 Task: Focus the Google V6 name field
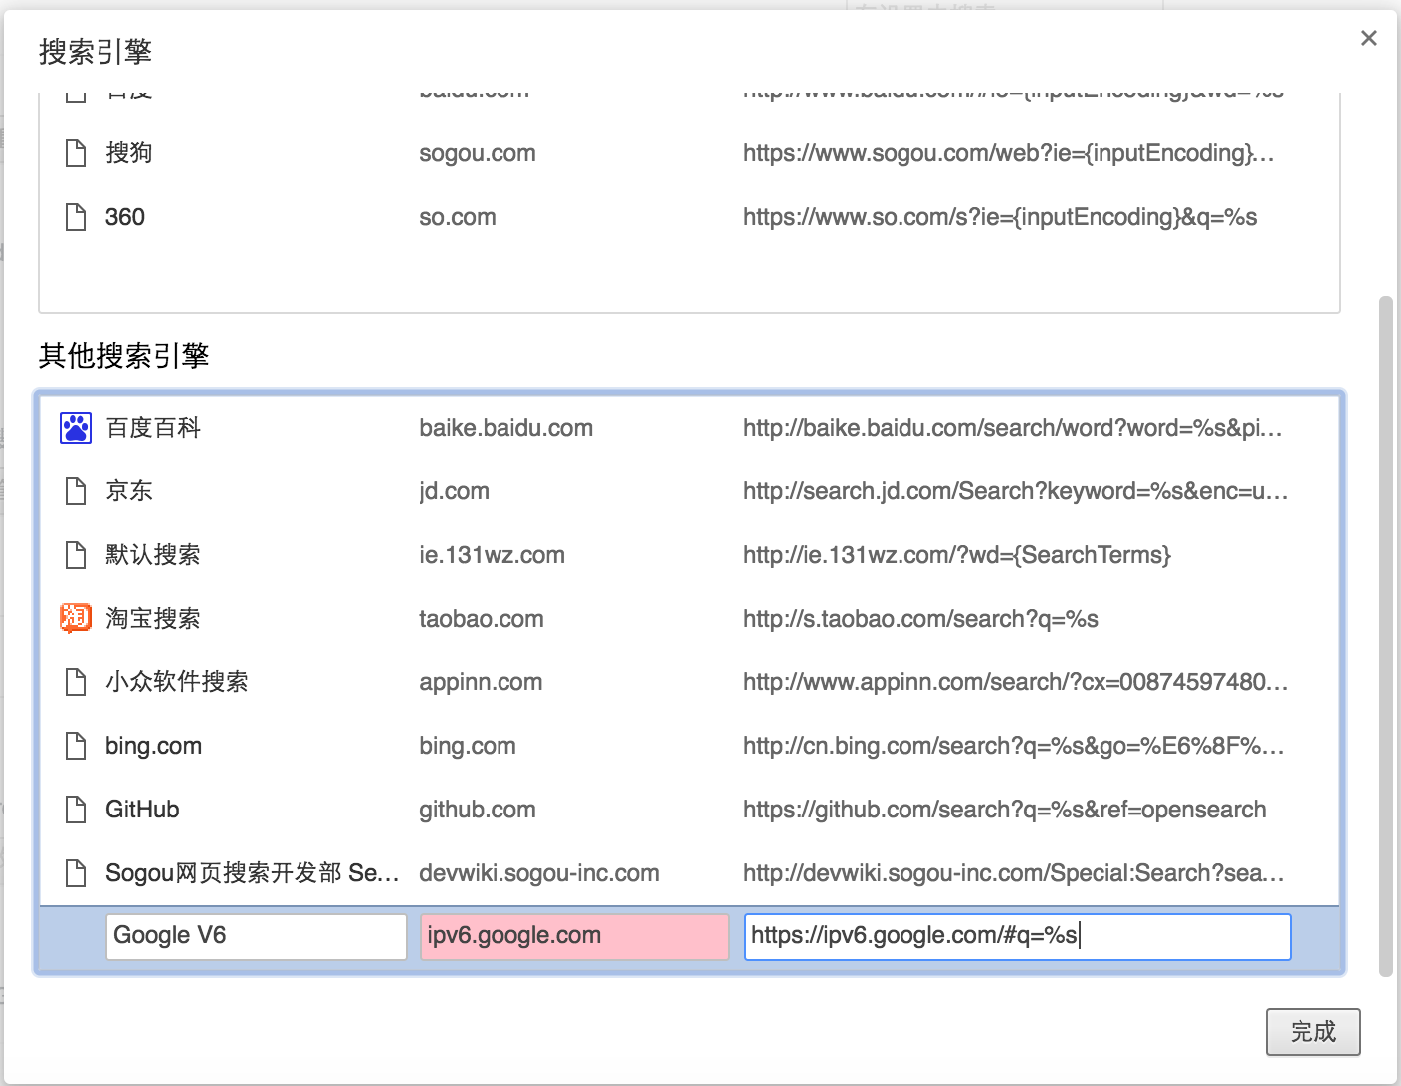pos(256,936)
